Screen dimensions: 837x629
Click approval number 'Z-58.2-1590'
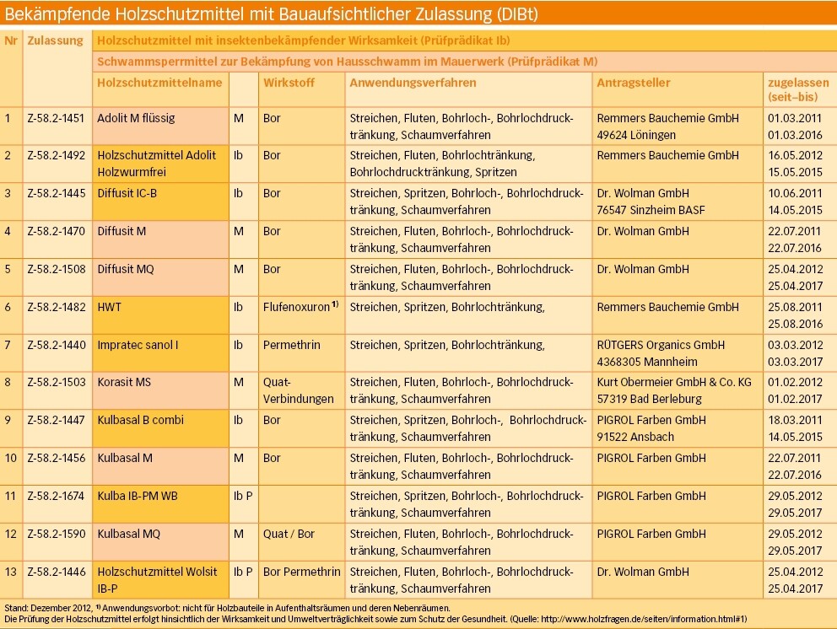[x=56, y=534]
